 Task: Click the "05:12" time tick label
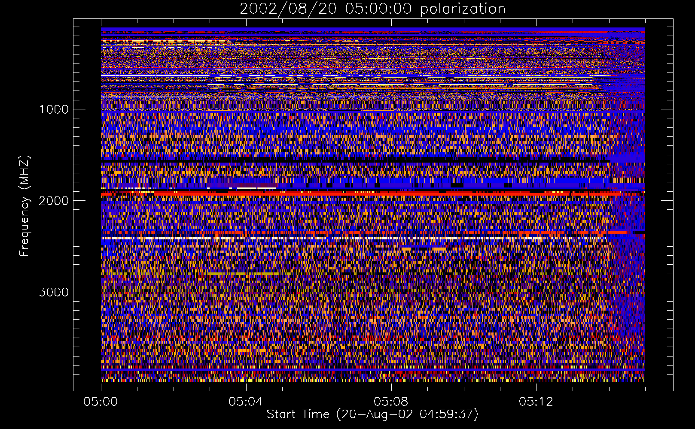coord(536,402)
